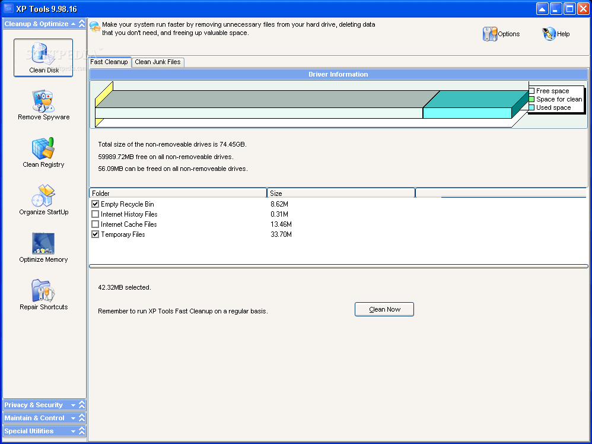This screenshot has width=592, height=444.
Task: Open the Clean Disk tool
Action: point(43,58)
